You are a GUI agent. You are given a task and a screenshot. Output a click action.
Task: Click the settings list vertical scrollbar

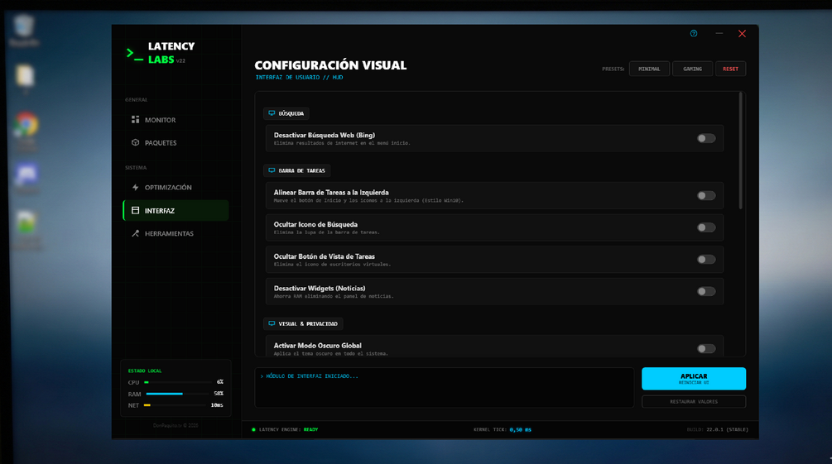point(741,151)
